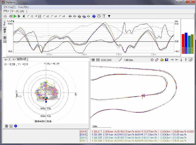Screen dimensions: 196x145
Task: Select the second vertical side tab of graph
Action: (5, 31)
